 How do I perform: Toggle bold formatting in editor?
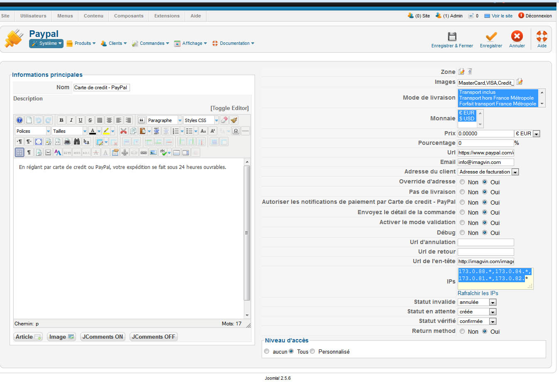(x=61, y=120)
